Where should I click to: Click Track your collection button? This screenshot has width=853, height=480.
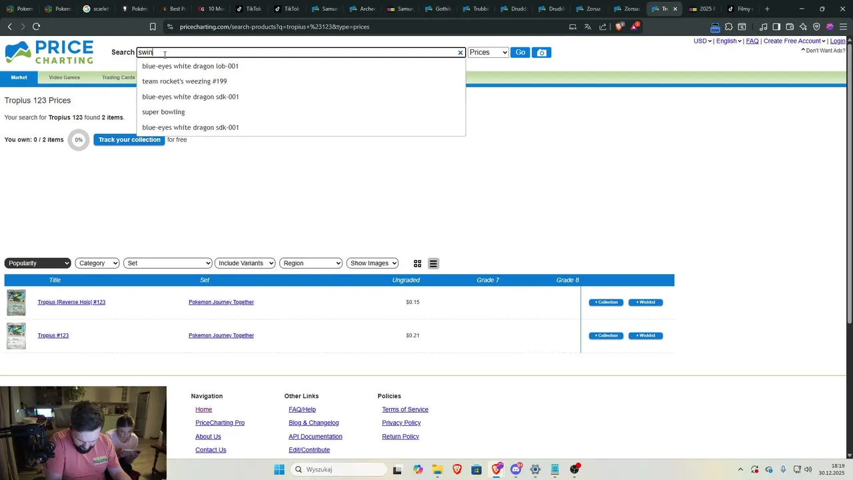[129, 140]
